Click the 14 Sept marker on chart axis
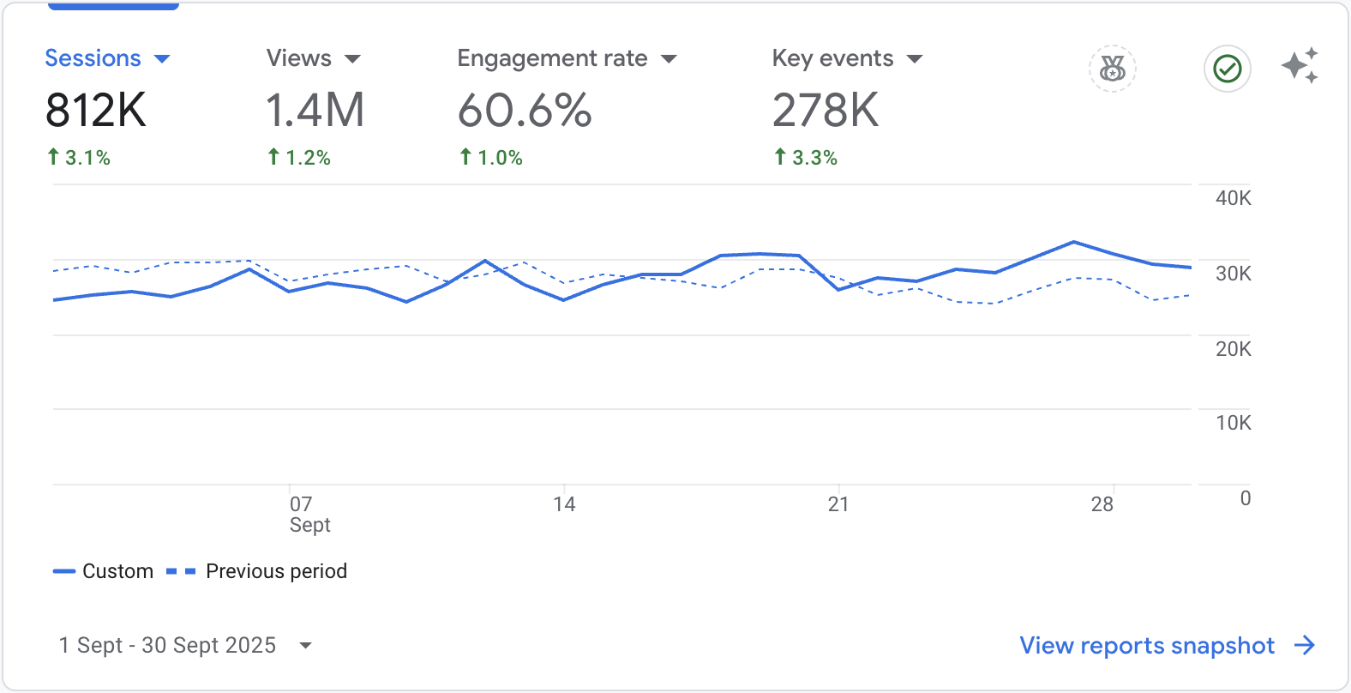 coord(564,504)
